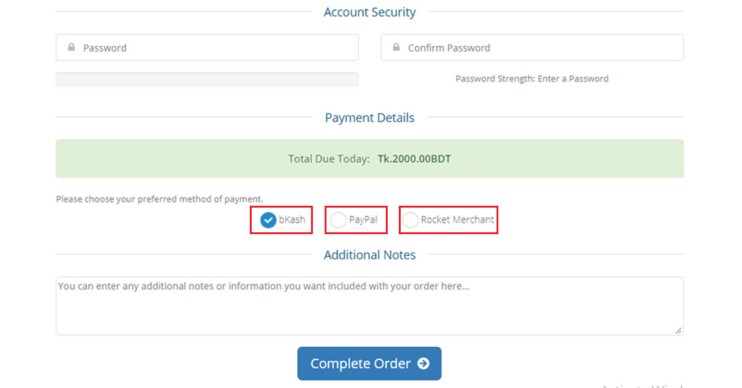This screenshot has height=388, width=742.
Task: Click the lock icon in the Password field
Action: 70,47
